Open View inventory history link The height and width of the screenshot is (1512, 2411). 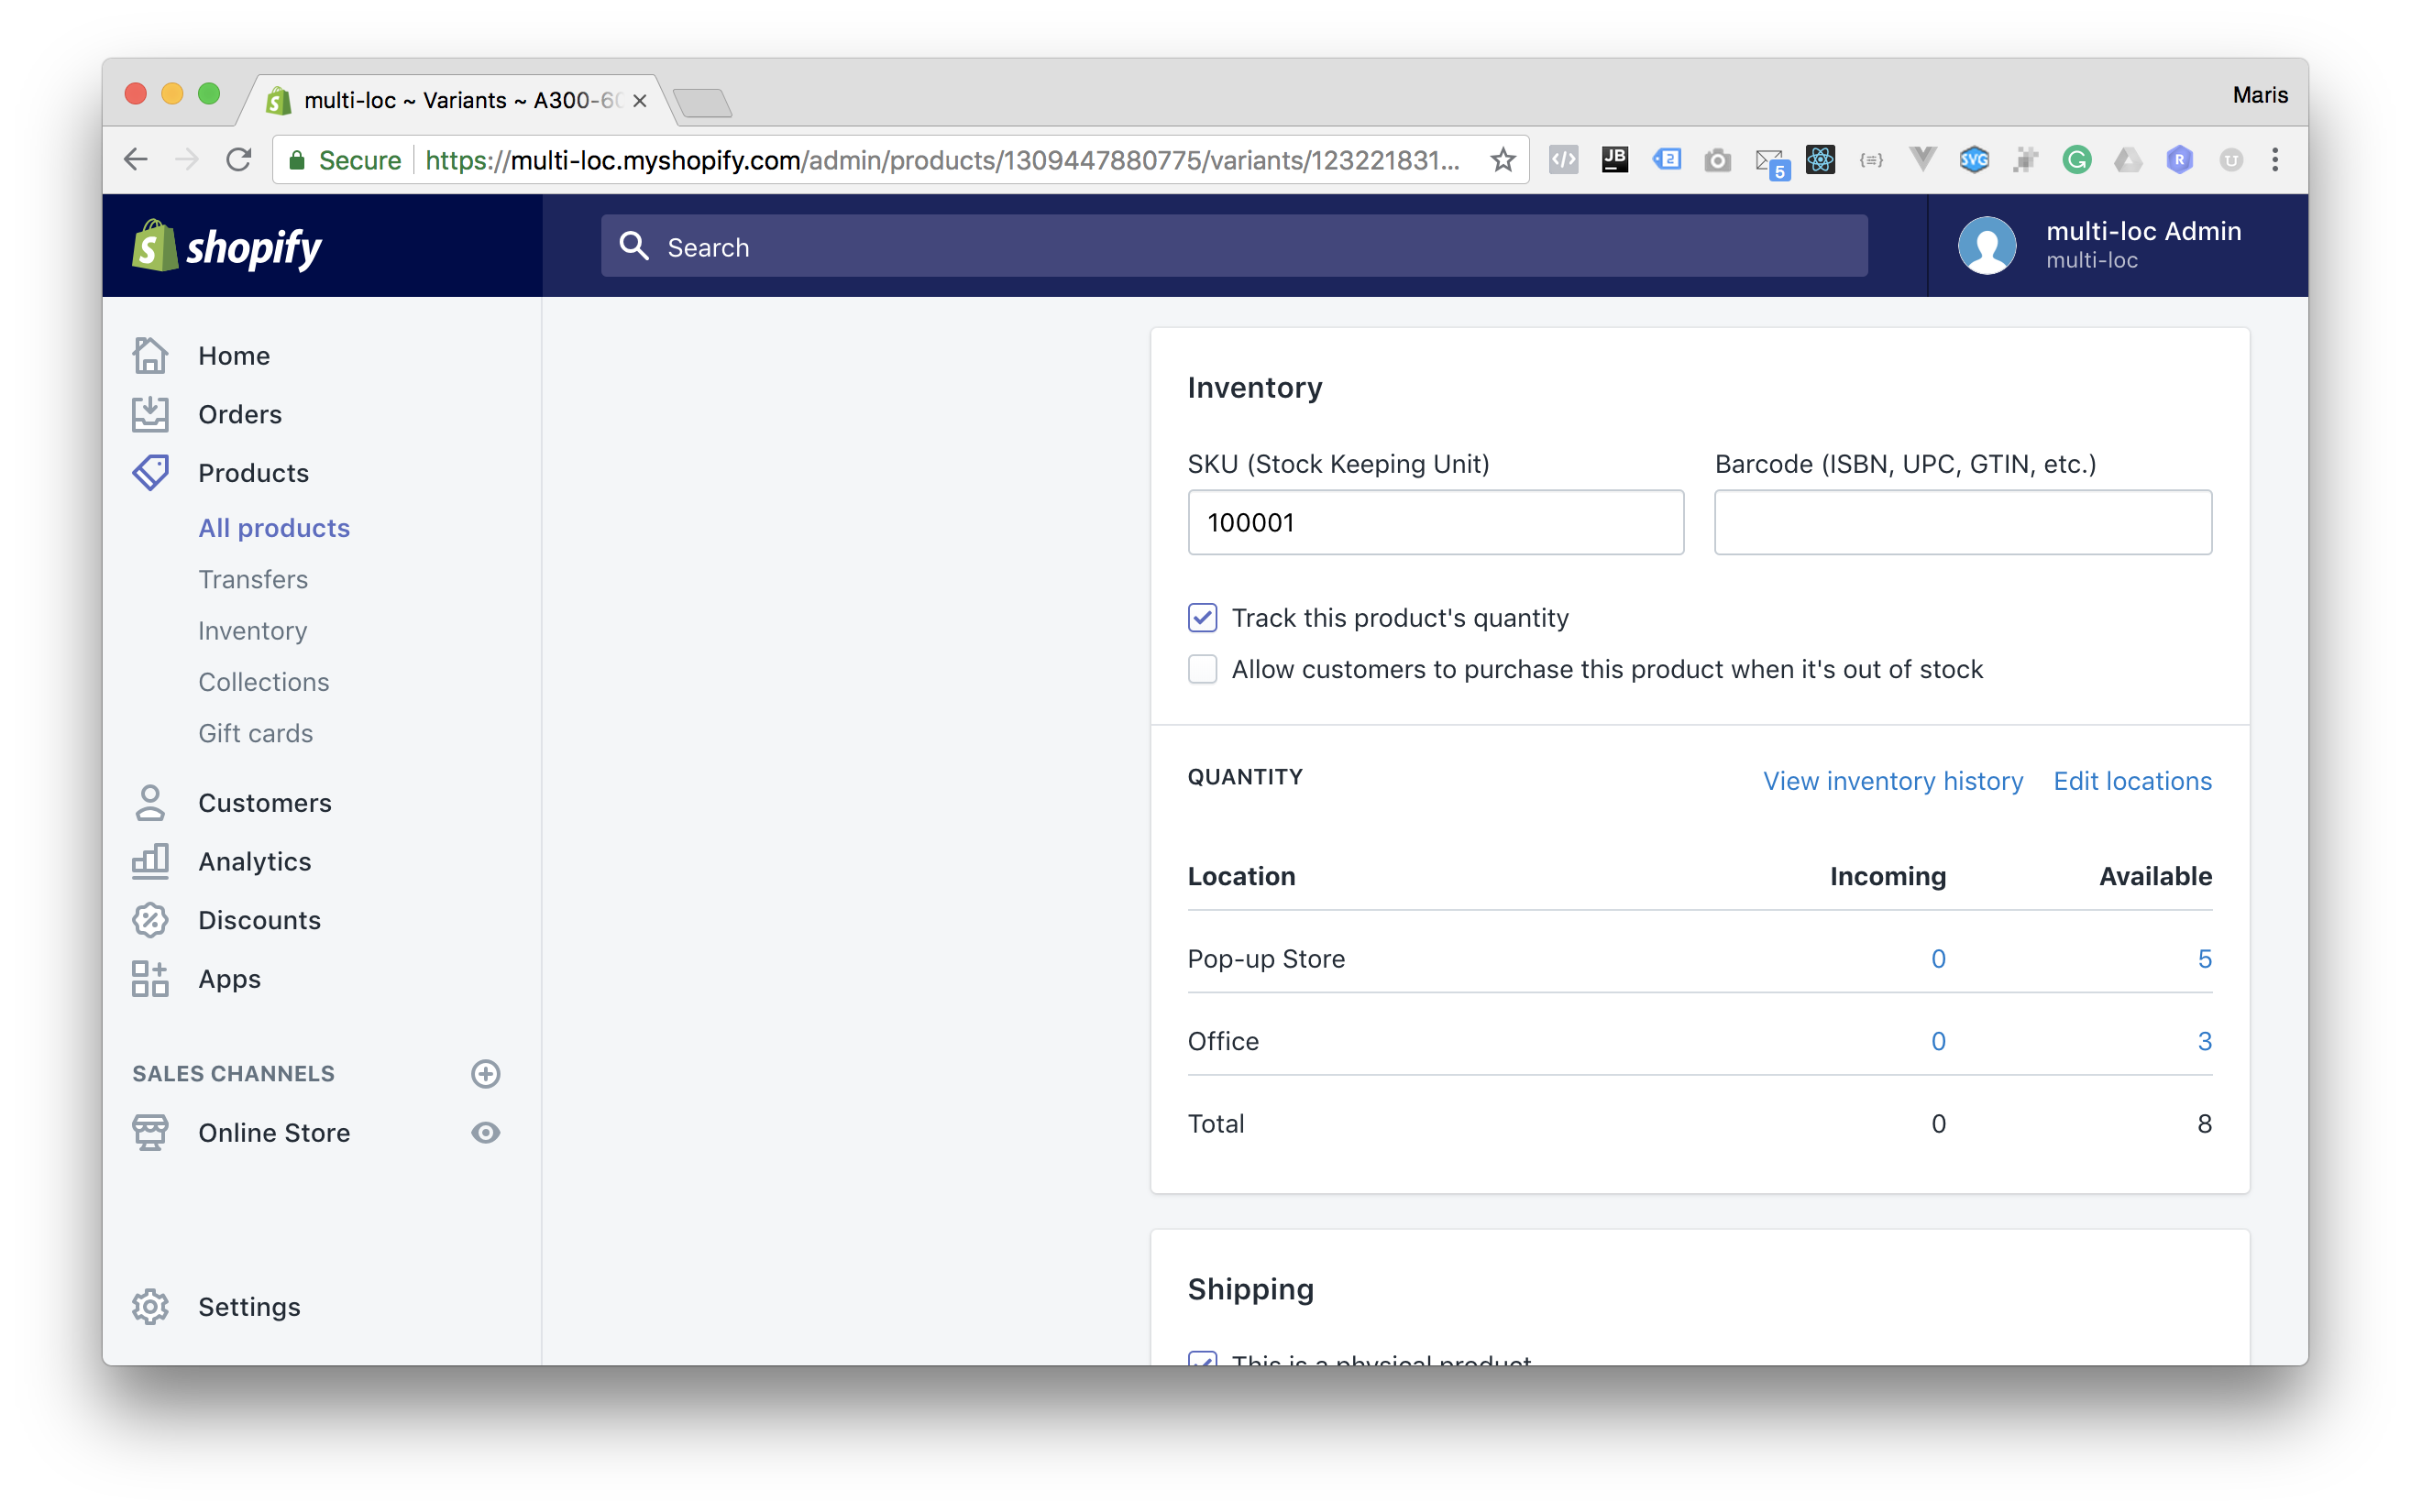click(1892, 780)
